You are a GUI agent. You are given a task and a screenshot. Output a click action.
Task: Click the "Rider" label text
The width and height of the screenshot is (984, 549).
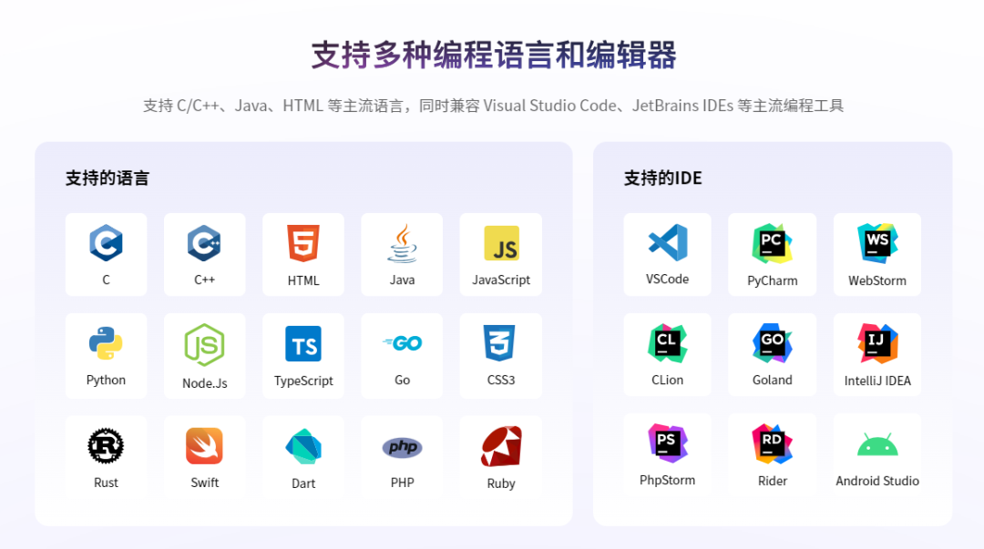[772, 481]
